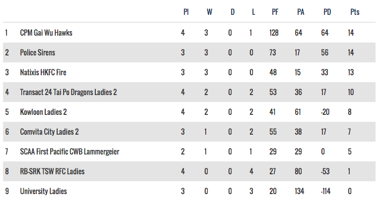Click the W wins column header
The height and width of the screenshot is (204, 381).
pos(210,12)
